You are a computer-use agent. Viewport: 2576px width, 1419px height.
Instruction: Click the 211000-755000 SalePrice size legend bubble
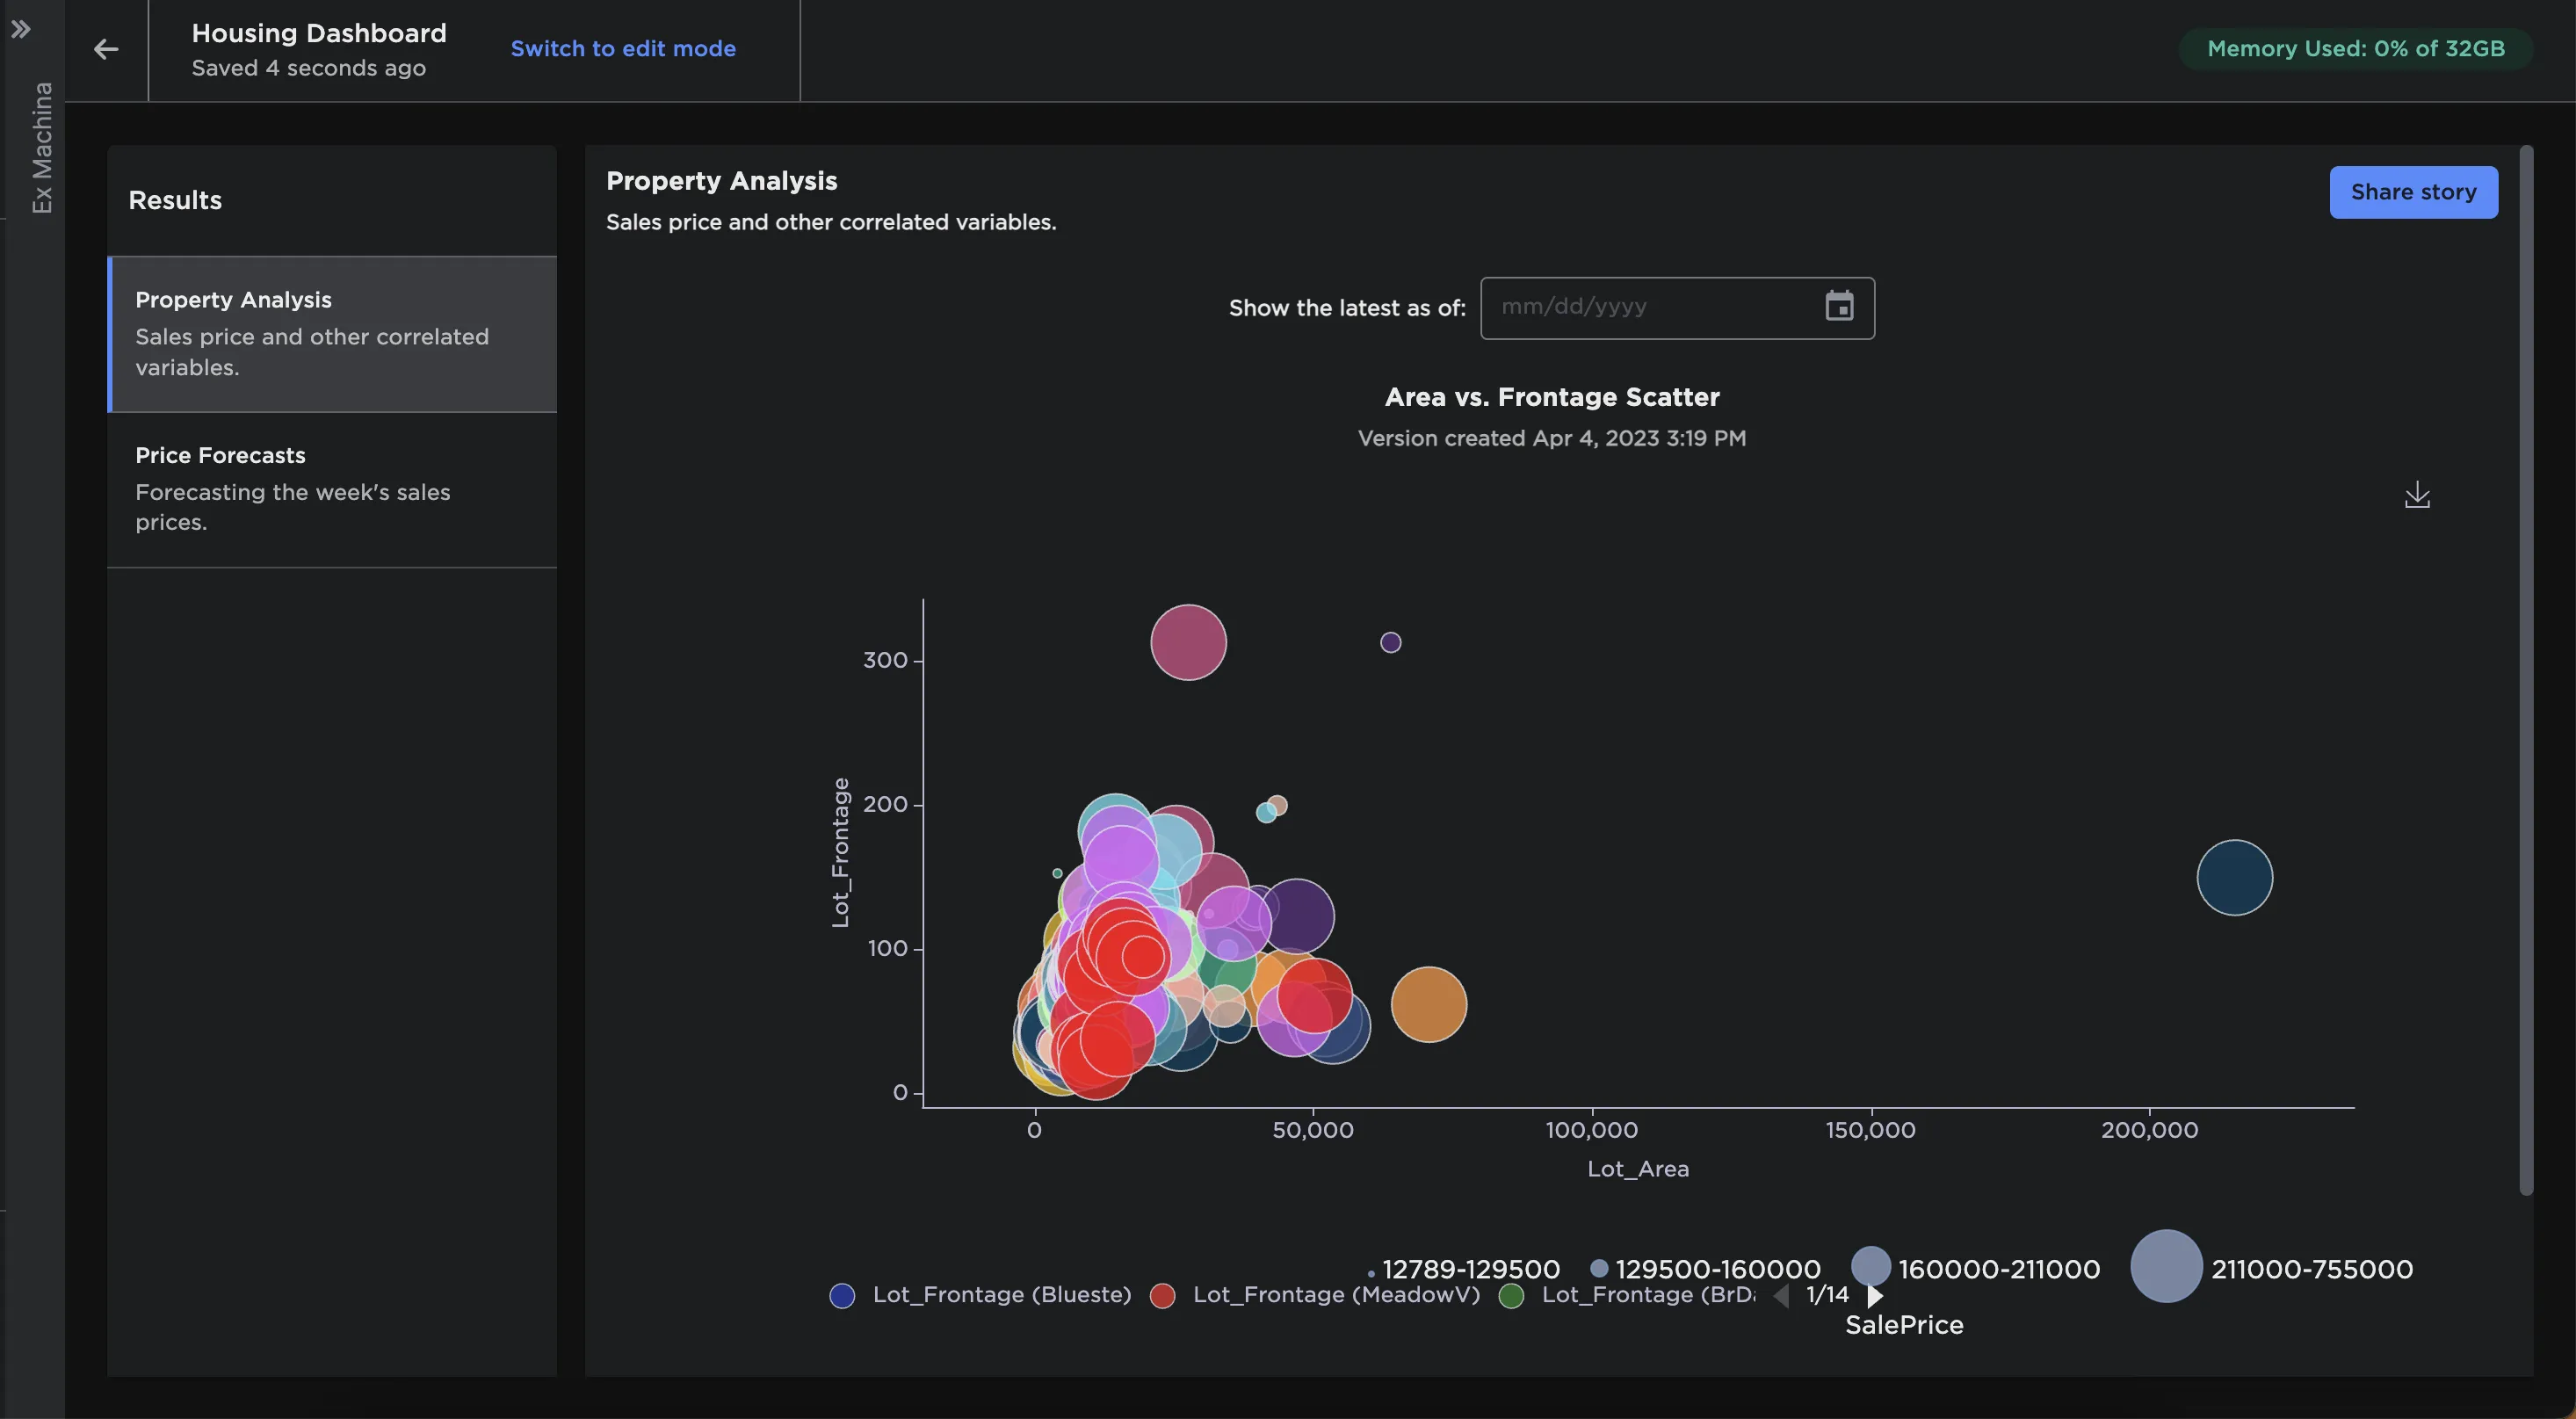[2166, 1266]
